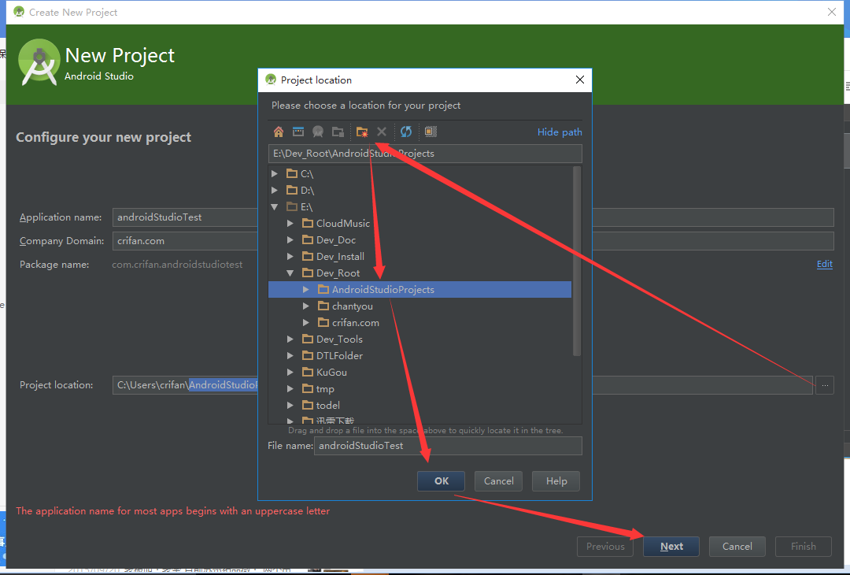Click the Edit package name link
850x575 pixels.
pyautogui.click(x=825, y=264)
